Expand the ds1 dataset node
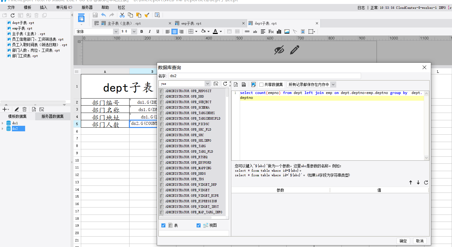The image size is (452, 247). 3,123
